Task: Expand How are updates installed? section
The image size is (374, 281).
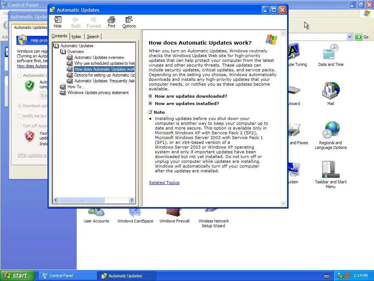Action: [x=150, y=104]
